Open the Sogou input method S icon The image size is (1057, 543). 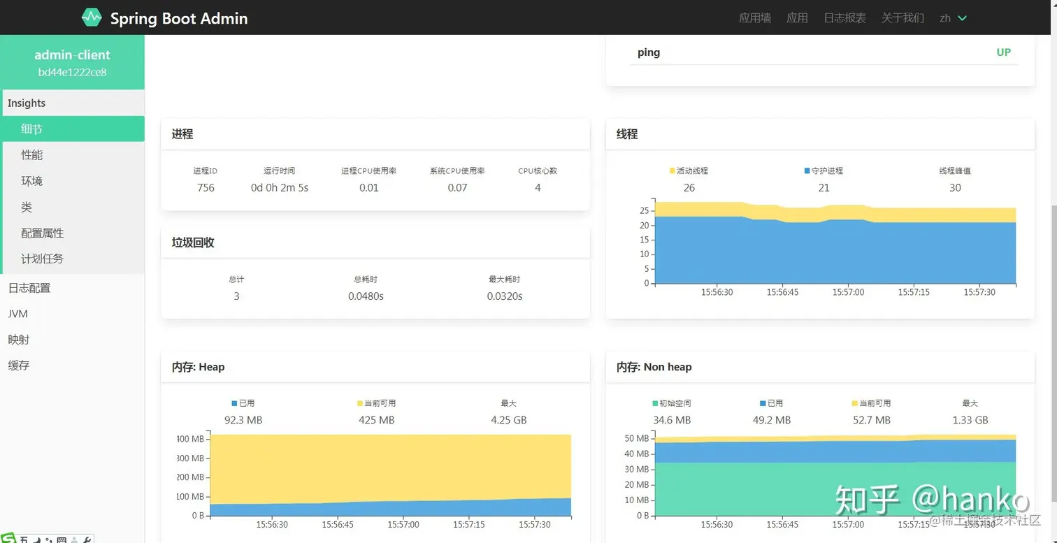click(8, 538)
